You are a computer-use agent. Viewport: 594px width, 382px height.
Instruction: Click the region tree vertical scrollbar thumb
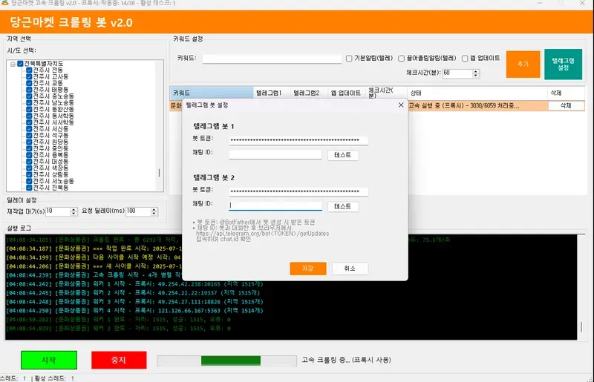pos(159,173)
